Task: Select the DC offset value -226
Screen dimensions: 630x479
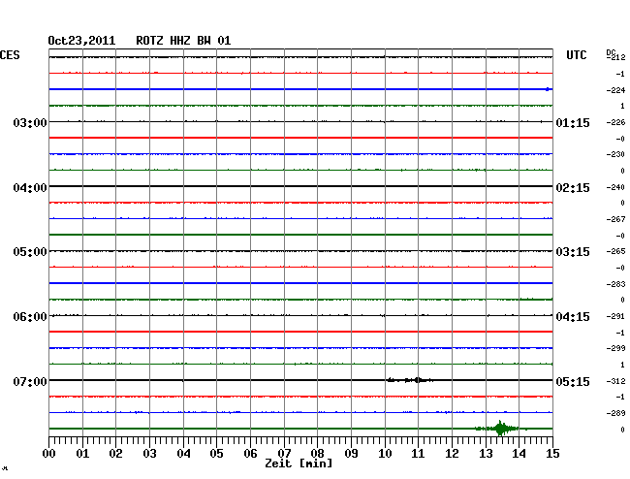Action: point(615,122)
